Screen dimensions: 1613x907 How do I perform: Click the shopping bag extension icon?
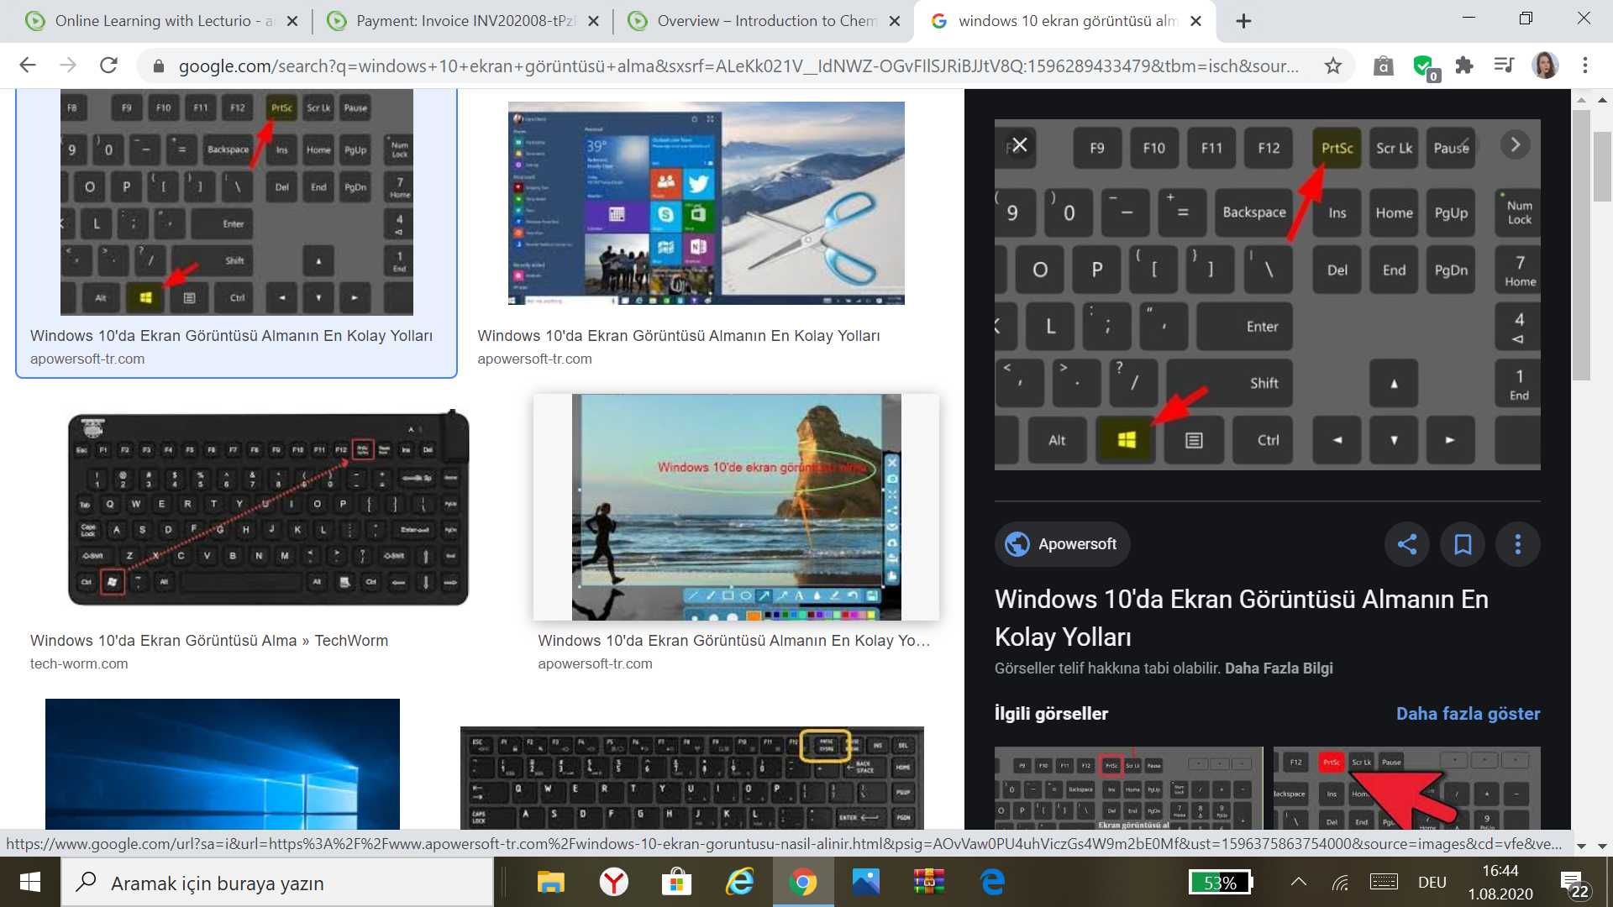pos(1384,66)
